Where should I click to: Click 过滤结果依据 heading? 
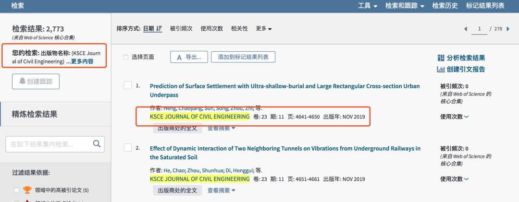(31, 173)
